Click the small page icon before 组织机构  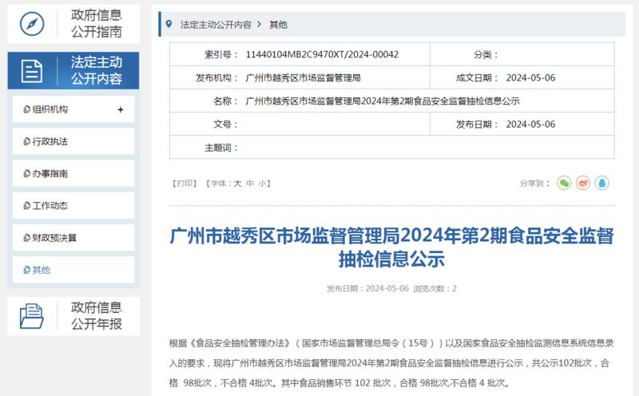coord(27,109)
